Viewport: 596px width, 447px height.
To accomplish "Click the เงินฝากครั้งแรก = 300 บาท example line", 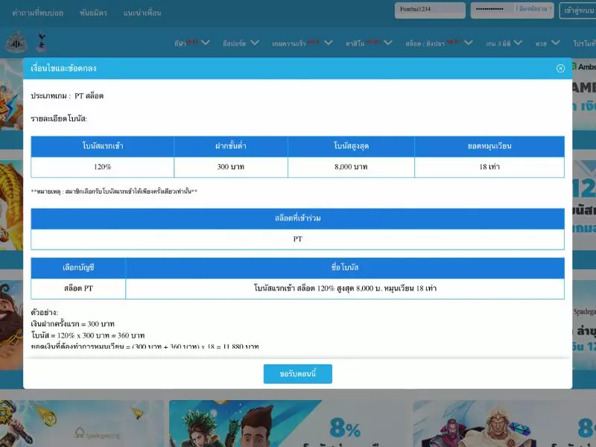I will (x=72, y=324).
